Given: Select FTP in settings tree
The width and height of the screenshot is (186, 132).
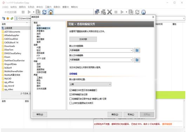Looking at the screenshot, I should pyautogui.click(x=38, y=56).
